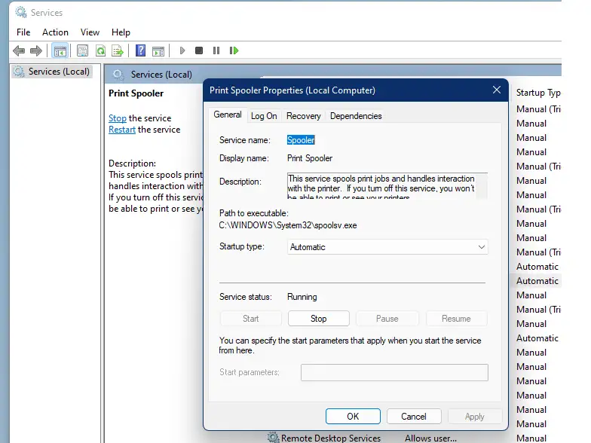This screenshot has width=591, height=443.
Task: Open the View menu
Action: (x=90, y=32)
